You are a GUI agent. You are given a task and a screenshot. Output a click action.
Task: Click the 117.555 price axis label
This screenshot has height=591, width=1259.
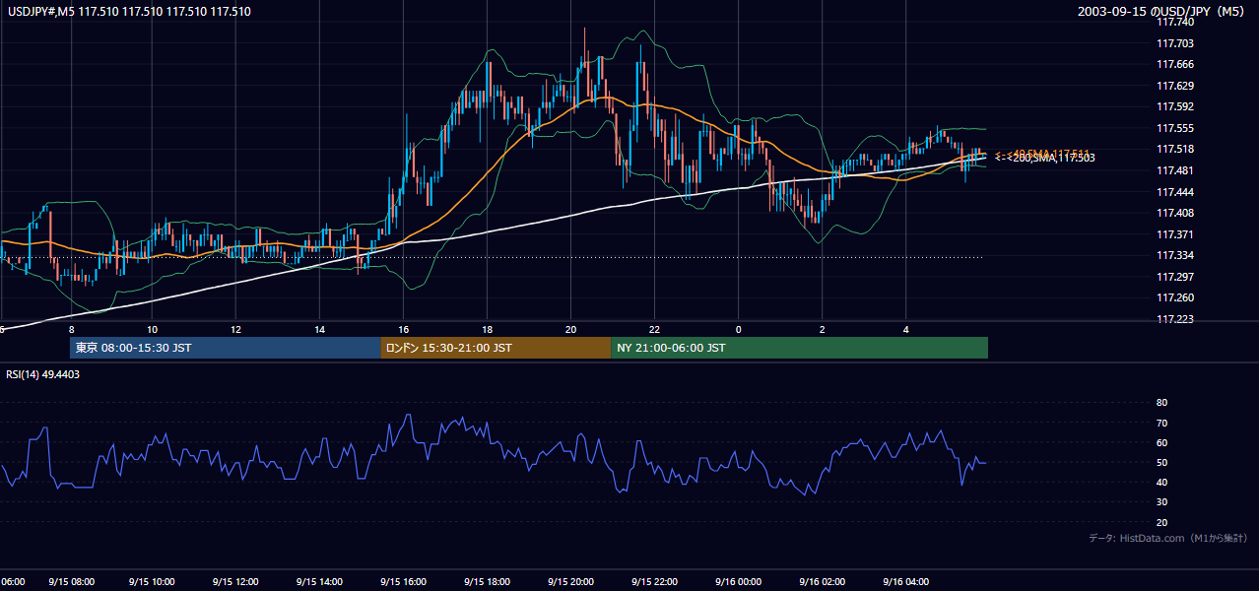click(x=1174, y=128)
